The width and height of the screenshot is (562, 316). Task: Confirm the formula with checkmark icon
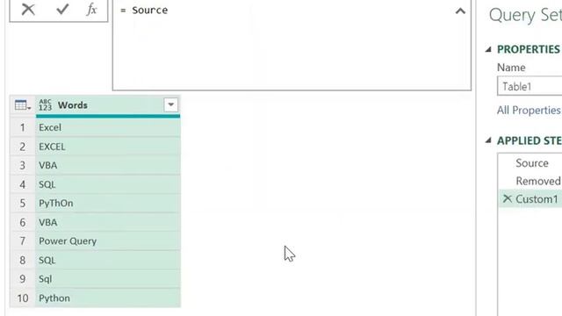(62, 10)
